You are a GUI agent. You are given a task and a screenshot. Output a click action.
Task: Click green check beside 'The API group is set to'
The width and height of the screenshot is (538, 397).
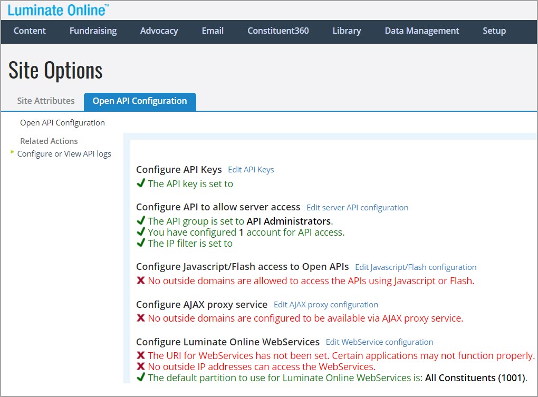click(x=141, y=220)
